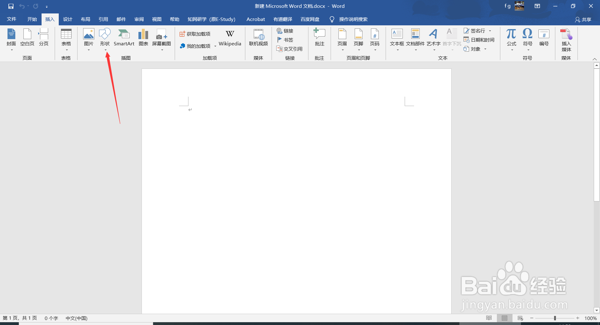The image size is (600, 325).
Task: Switch to Web Layout view in status bar
Action: (x=520, y=318)
